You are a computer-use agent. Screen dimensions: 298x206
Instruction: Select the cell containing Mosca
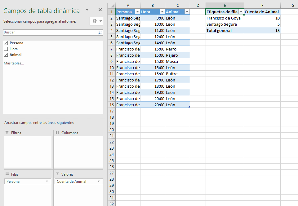[x=177, y=62]
